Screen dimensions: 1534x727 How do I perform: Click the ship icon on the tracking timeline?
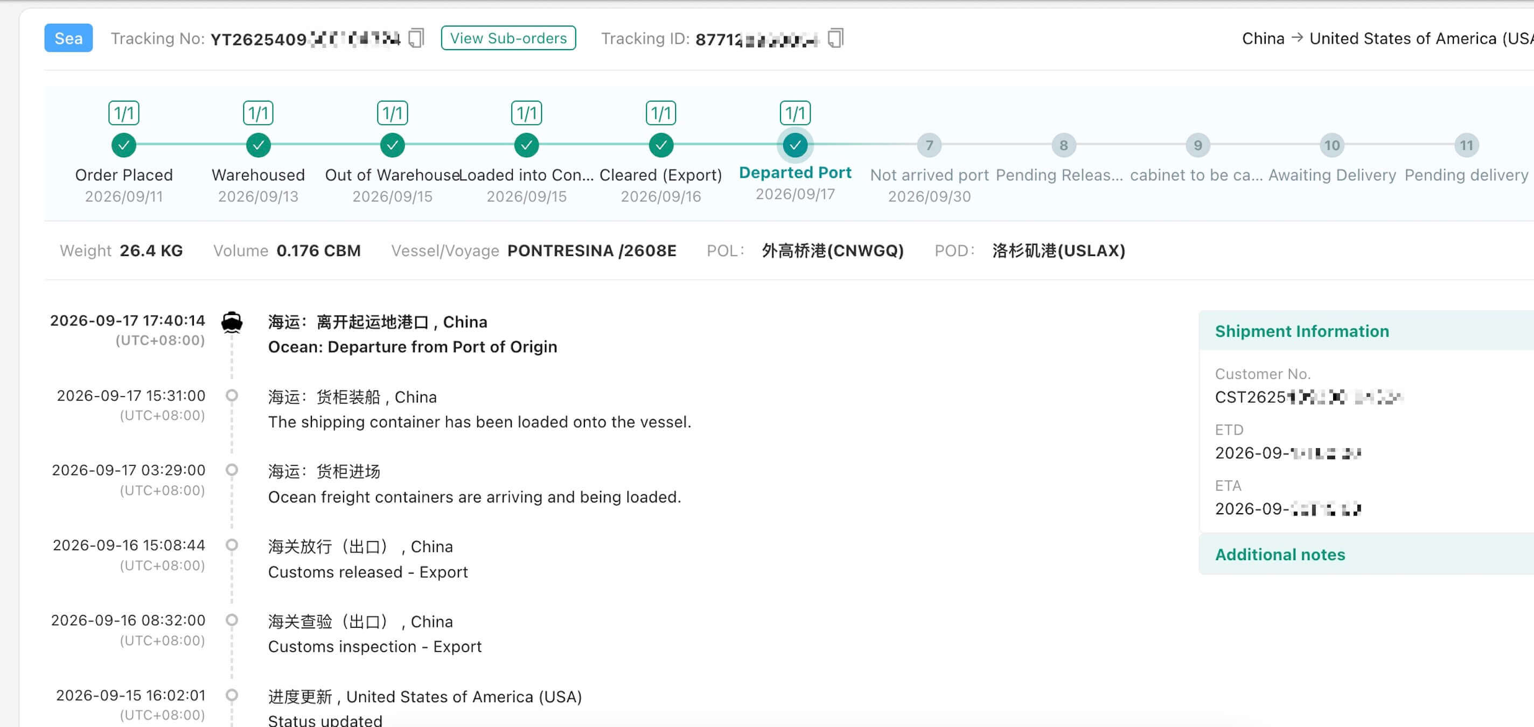click(232, 322)
